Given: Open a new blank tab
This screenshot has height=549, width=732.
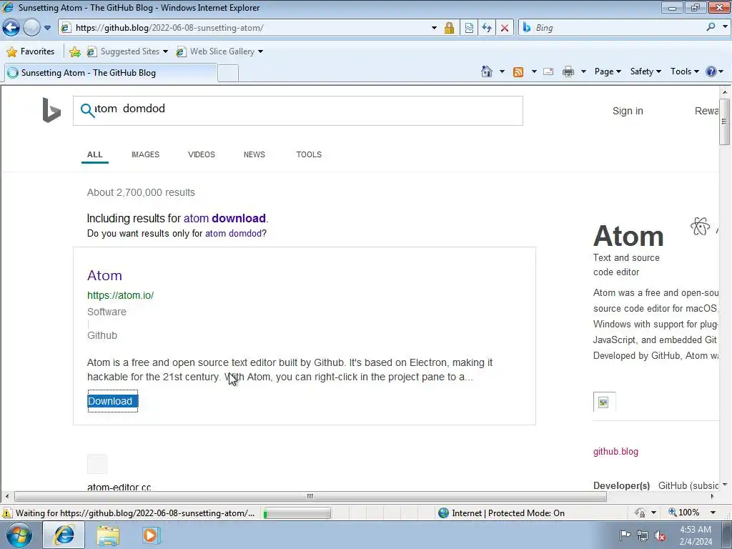Looking at the screenshot, I should click(x=228, y=74).
